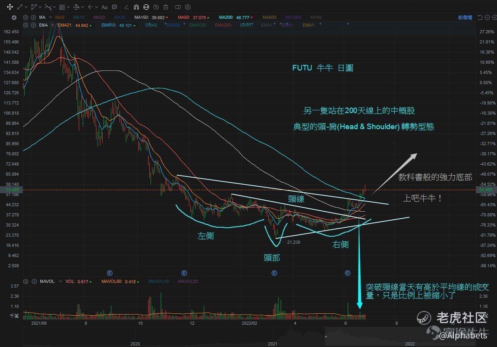The image size is (497, 347).
Task: Click the MAVOL10 legend label
Action: [160, 281]
